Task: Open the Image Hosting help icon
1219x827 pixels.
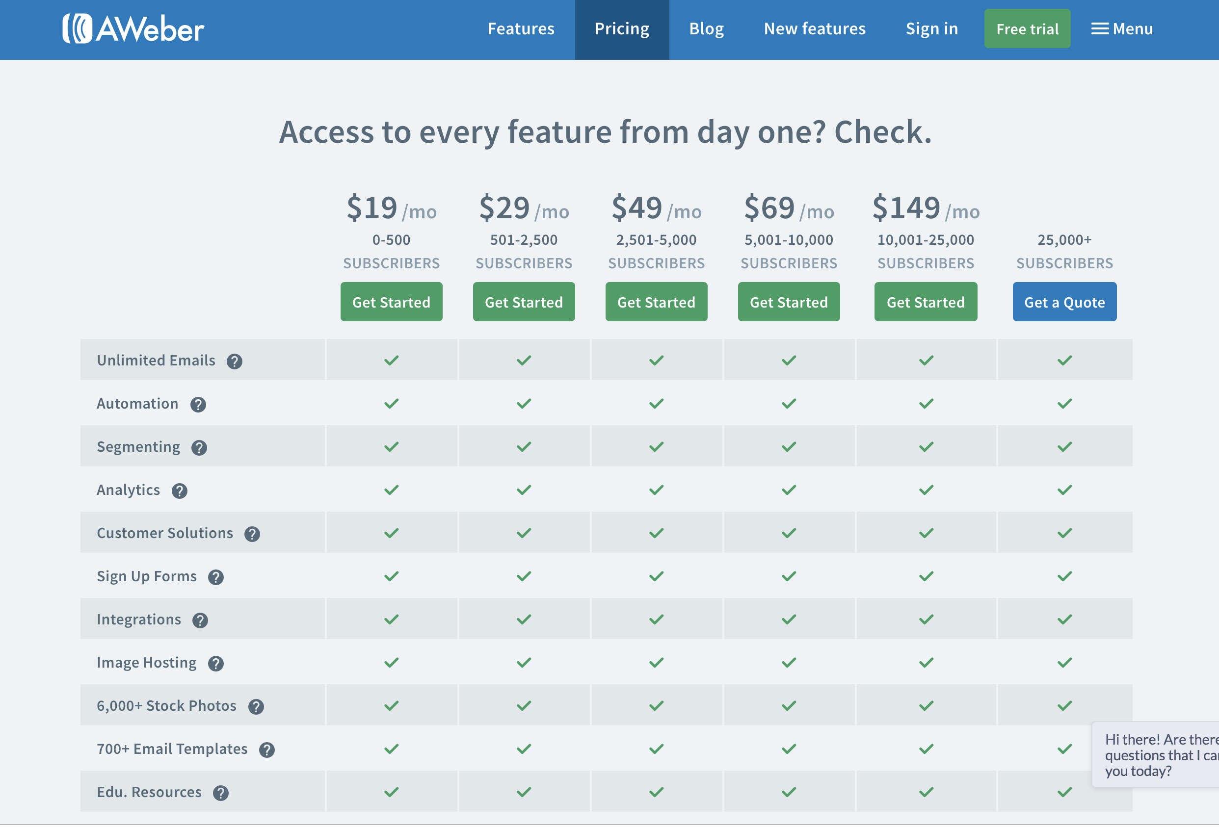Action: point(215,663)
